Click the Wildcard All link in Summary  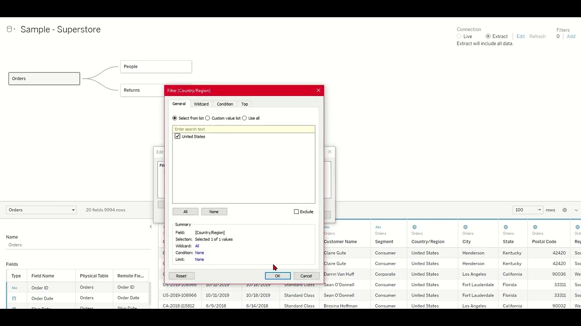tap(197, 246)
